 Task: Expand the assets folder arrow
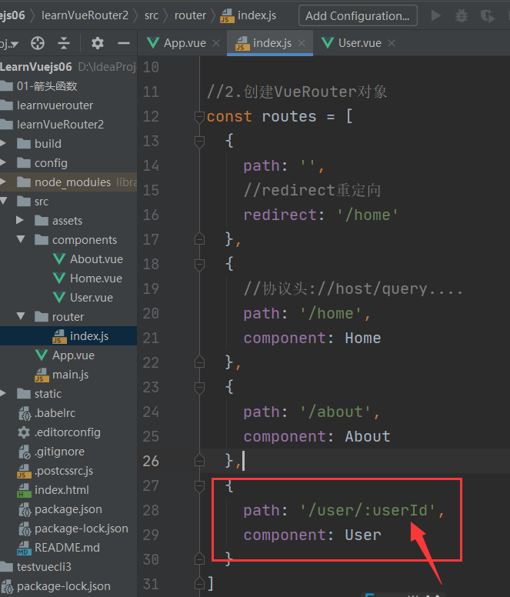pos(20,220)
